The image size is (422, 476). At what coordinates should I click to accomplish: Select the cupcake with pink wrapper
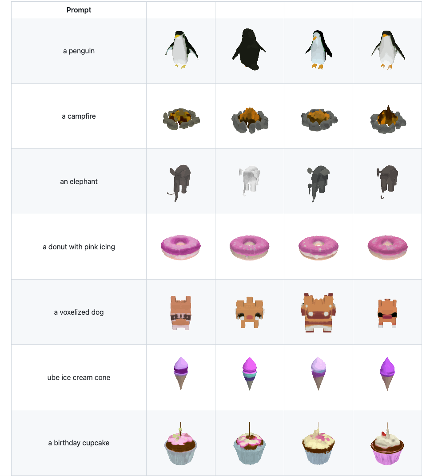(x=387, y=444)
